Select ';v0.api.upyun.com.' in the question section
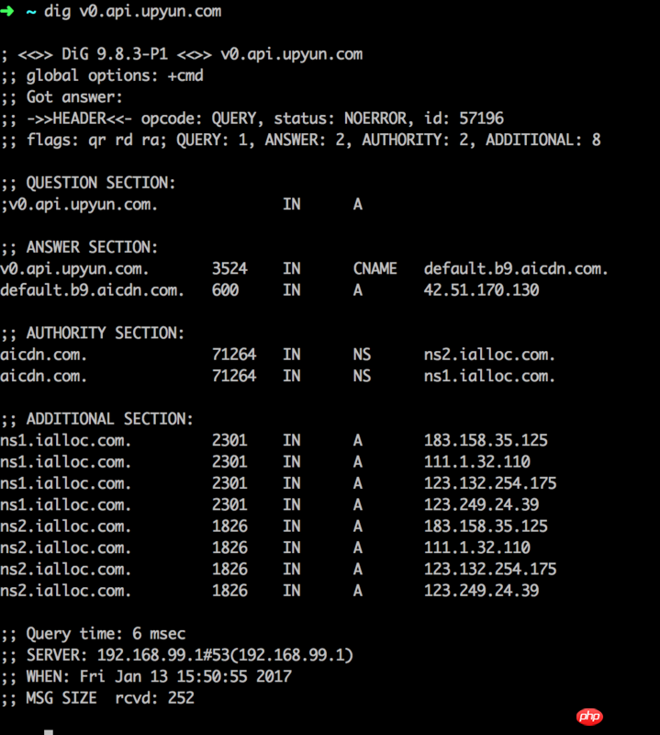Viewport: 660px width, 735px height. (x=79, y=205)
